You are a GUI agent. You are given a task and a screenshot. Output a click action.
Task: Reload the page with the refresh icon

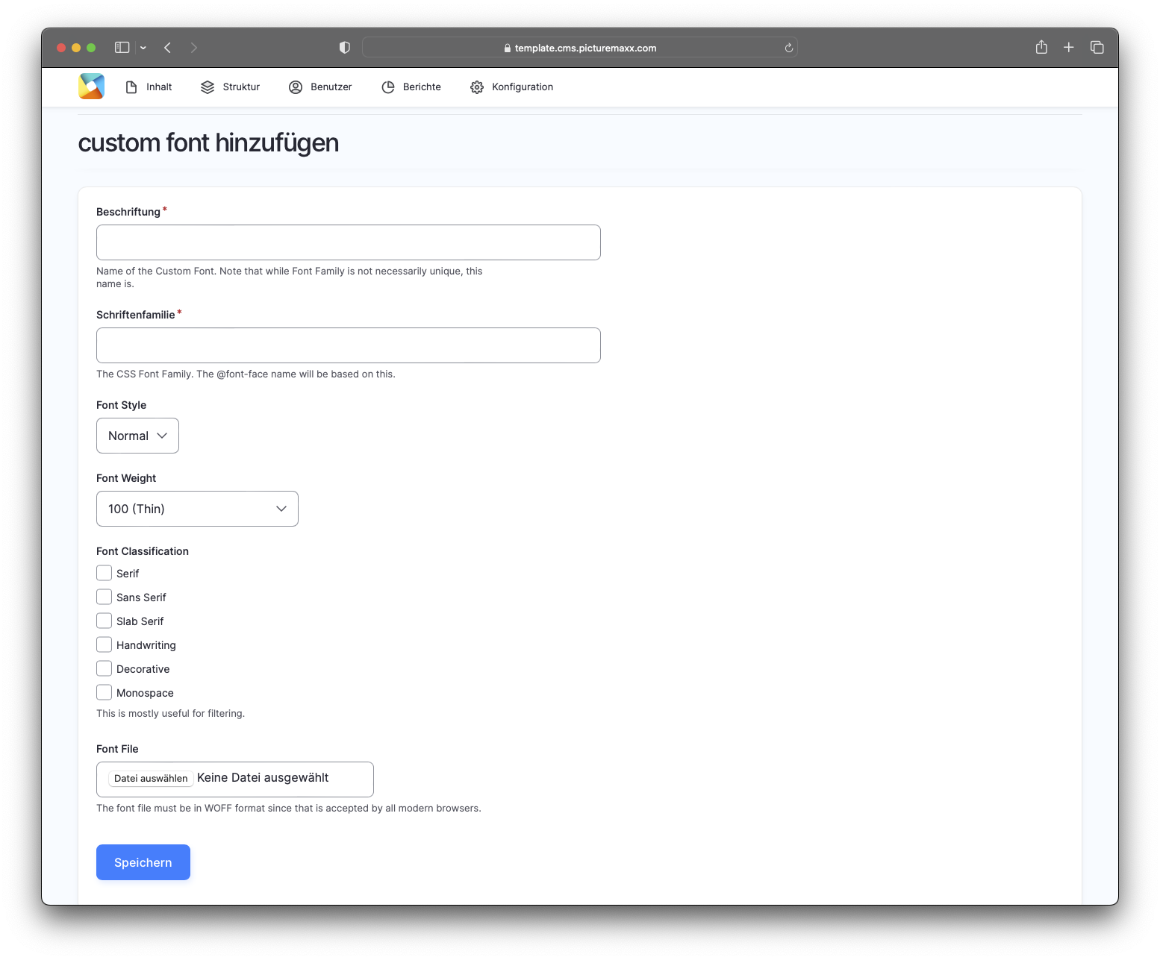pos(788,48)
